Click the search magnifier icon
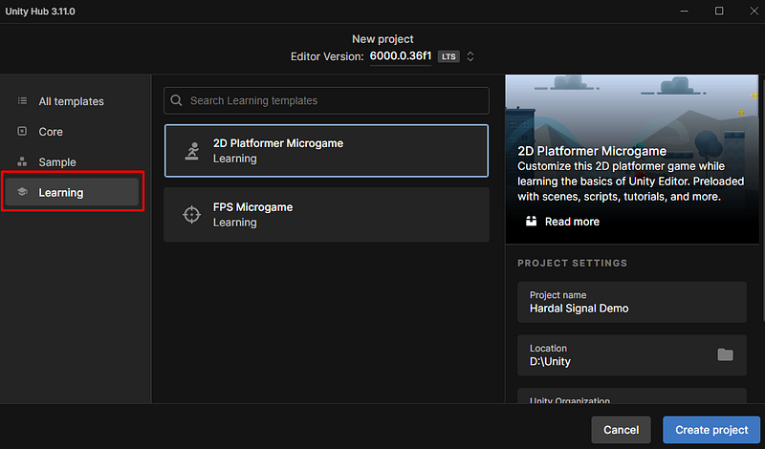The height and width of the screenshot is (449, 765). pyautogui.click(x=177, y=100)
